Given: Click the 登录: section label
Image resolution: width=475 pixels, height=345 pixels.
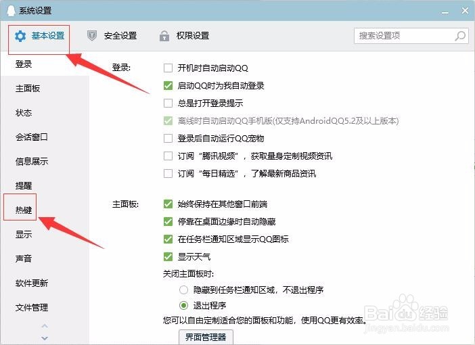Looking at the screenshot, I should pos(121,67).
